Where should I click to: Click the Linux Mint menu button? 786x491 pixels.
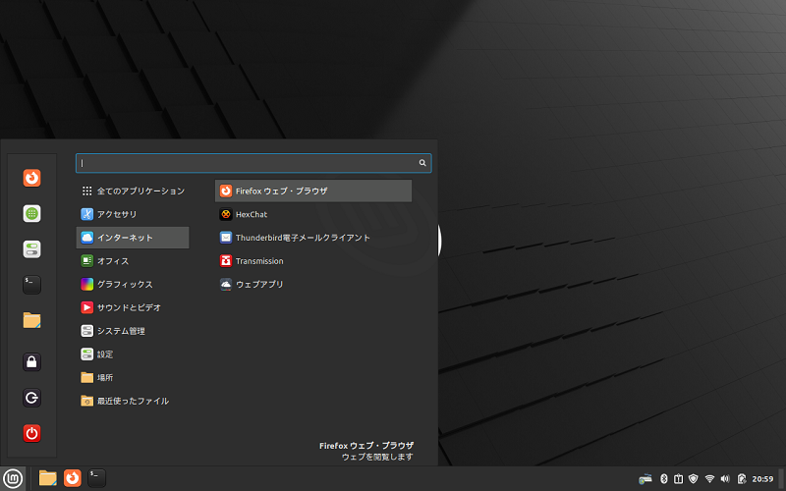pyautogui.click(x=13, y=478)
